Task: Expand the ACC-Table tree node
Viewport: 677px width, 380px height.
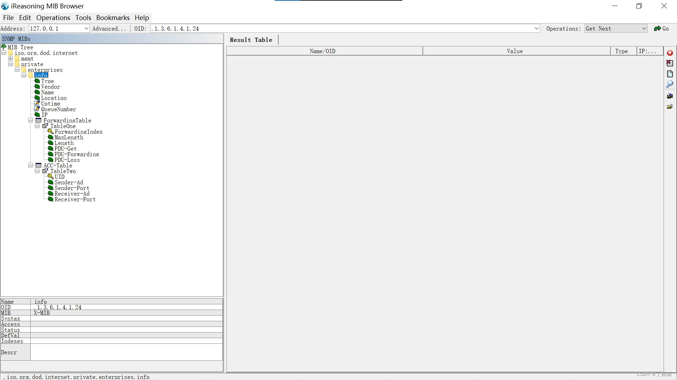Action: [30, 166]
